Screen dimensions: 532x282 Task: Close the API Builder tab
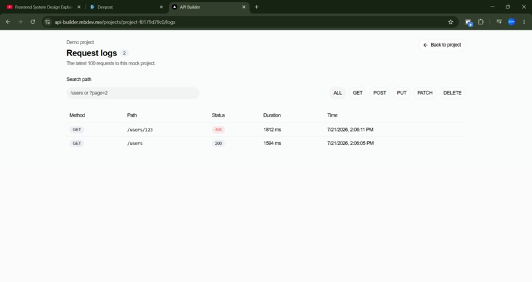coord(244,7)
